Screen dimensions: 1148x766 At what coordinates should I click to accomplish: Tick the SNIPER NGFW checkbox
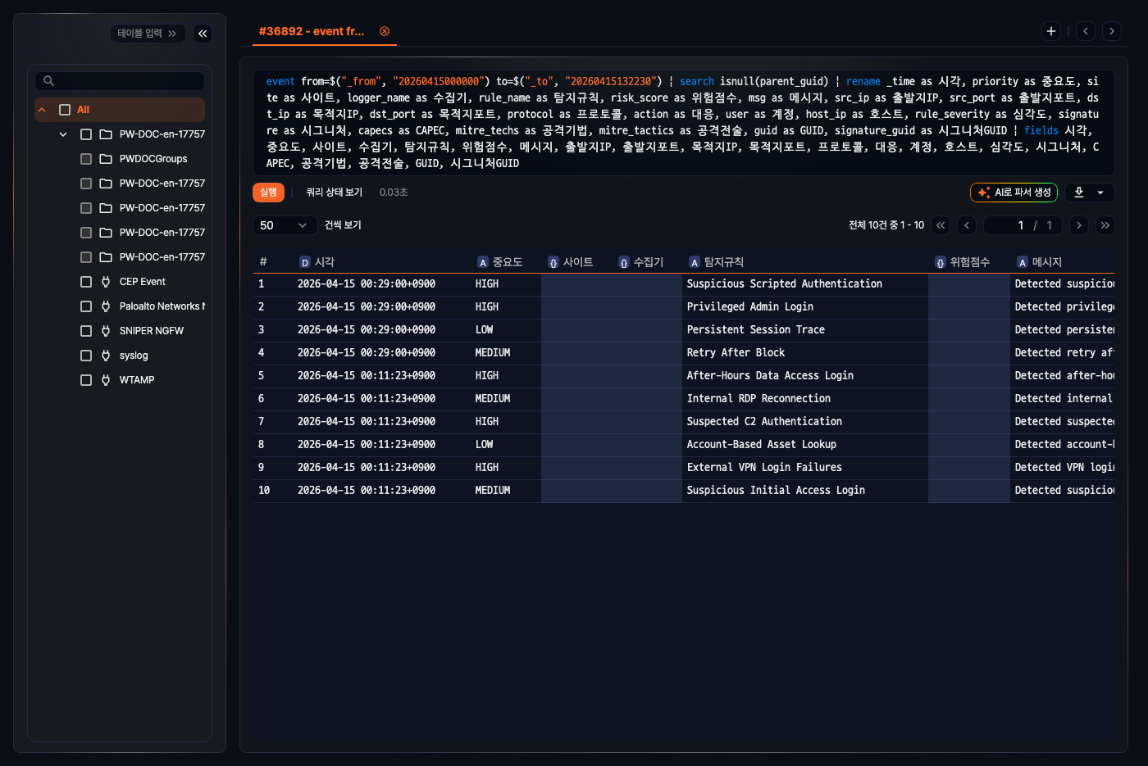[86, 331]
